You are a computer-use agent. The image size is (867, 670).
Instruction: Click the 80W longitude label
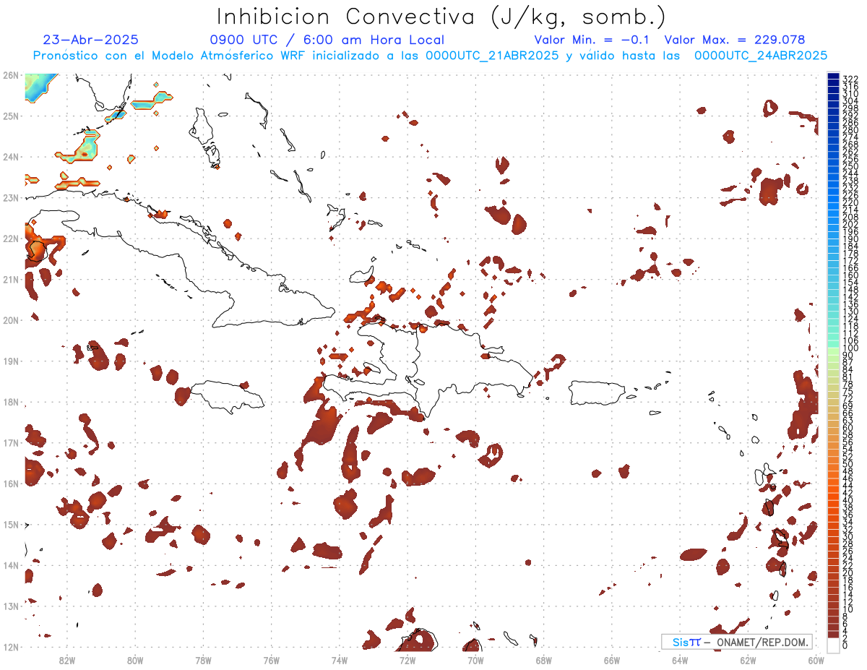(x=135, y=660)
